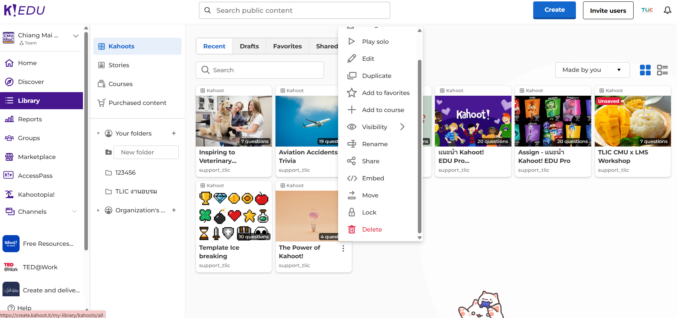Viewport: 677px width, 318px height.
Task: Click the Invite users button
Action: [608, 10]
